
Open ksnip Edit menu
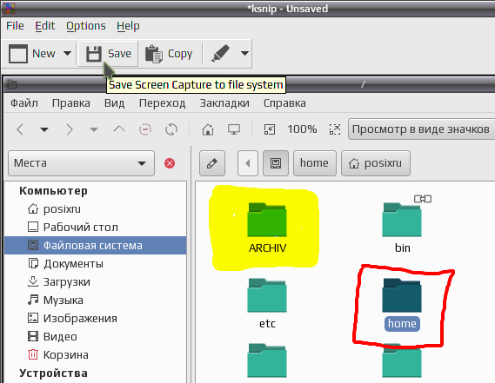45,26
